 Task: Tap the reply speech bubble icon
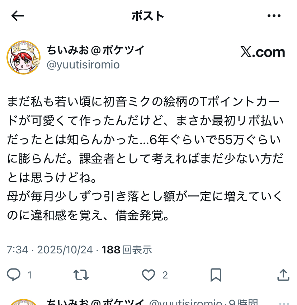coord(14,275)
